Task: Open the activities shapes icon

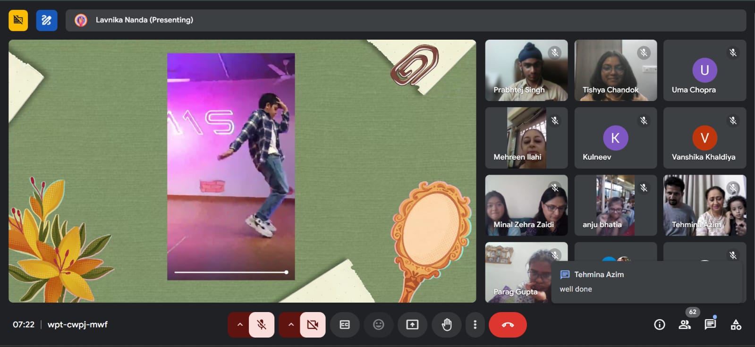Action: coord(736,325)
